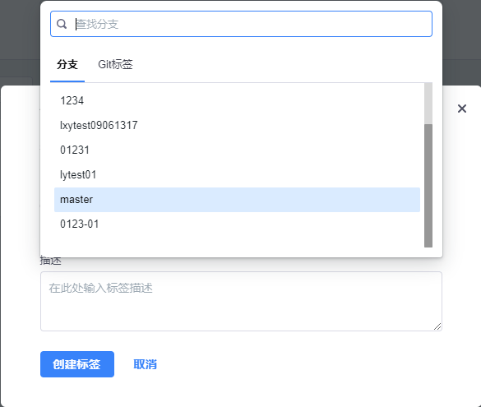Click the scrollbar track above the thumb

click(x=428, y=104)
